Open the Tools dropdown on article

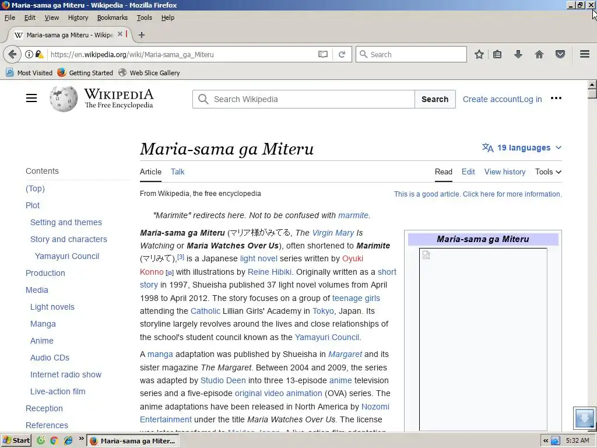pyautogui.click(x=548, y=172)
